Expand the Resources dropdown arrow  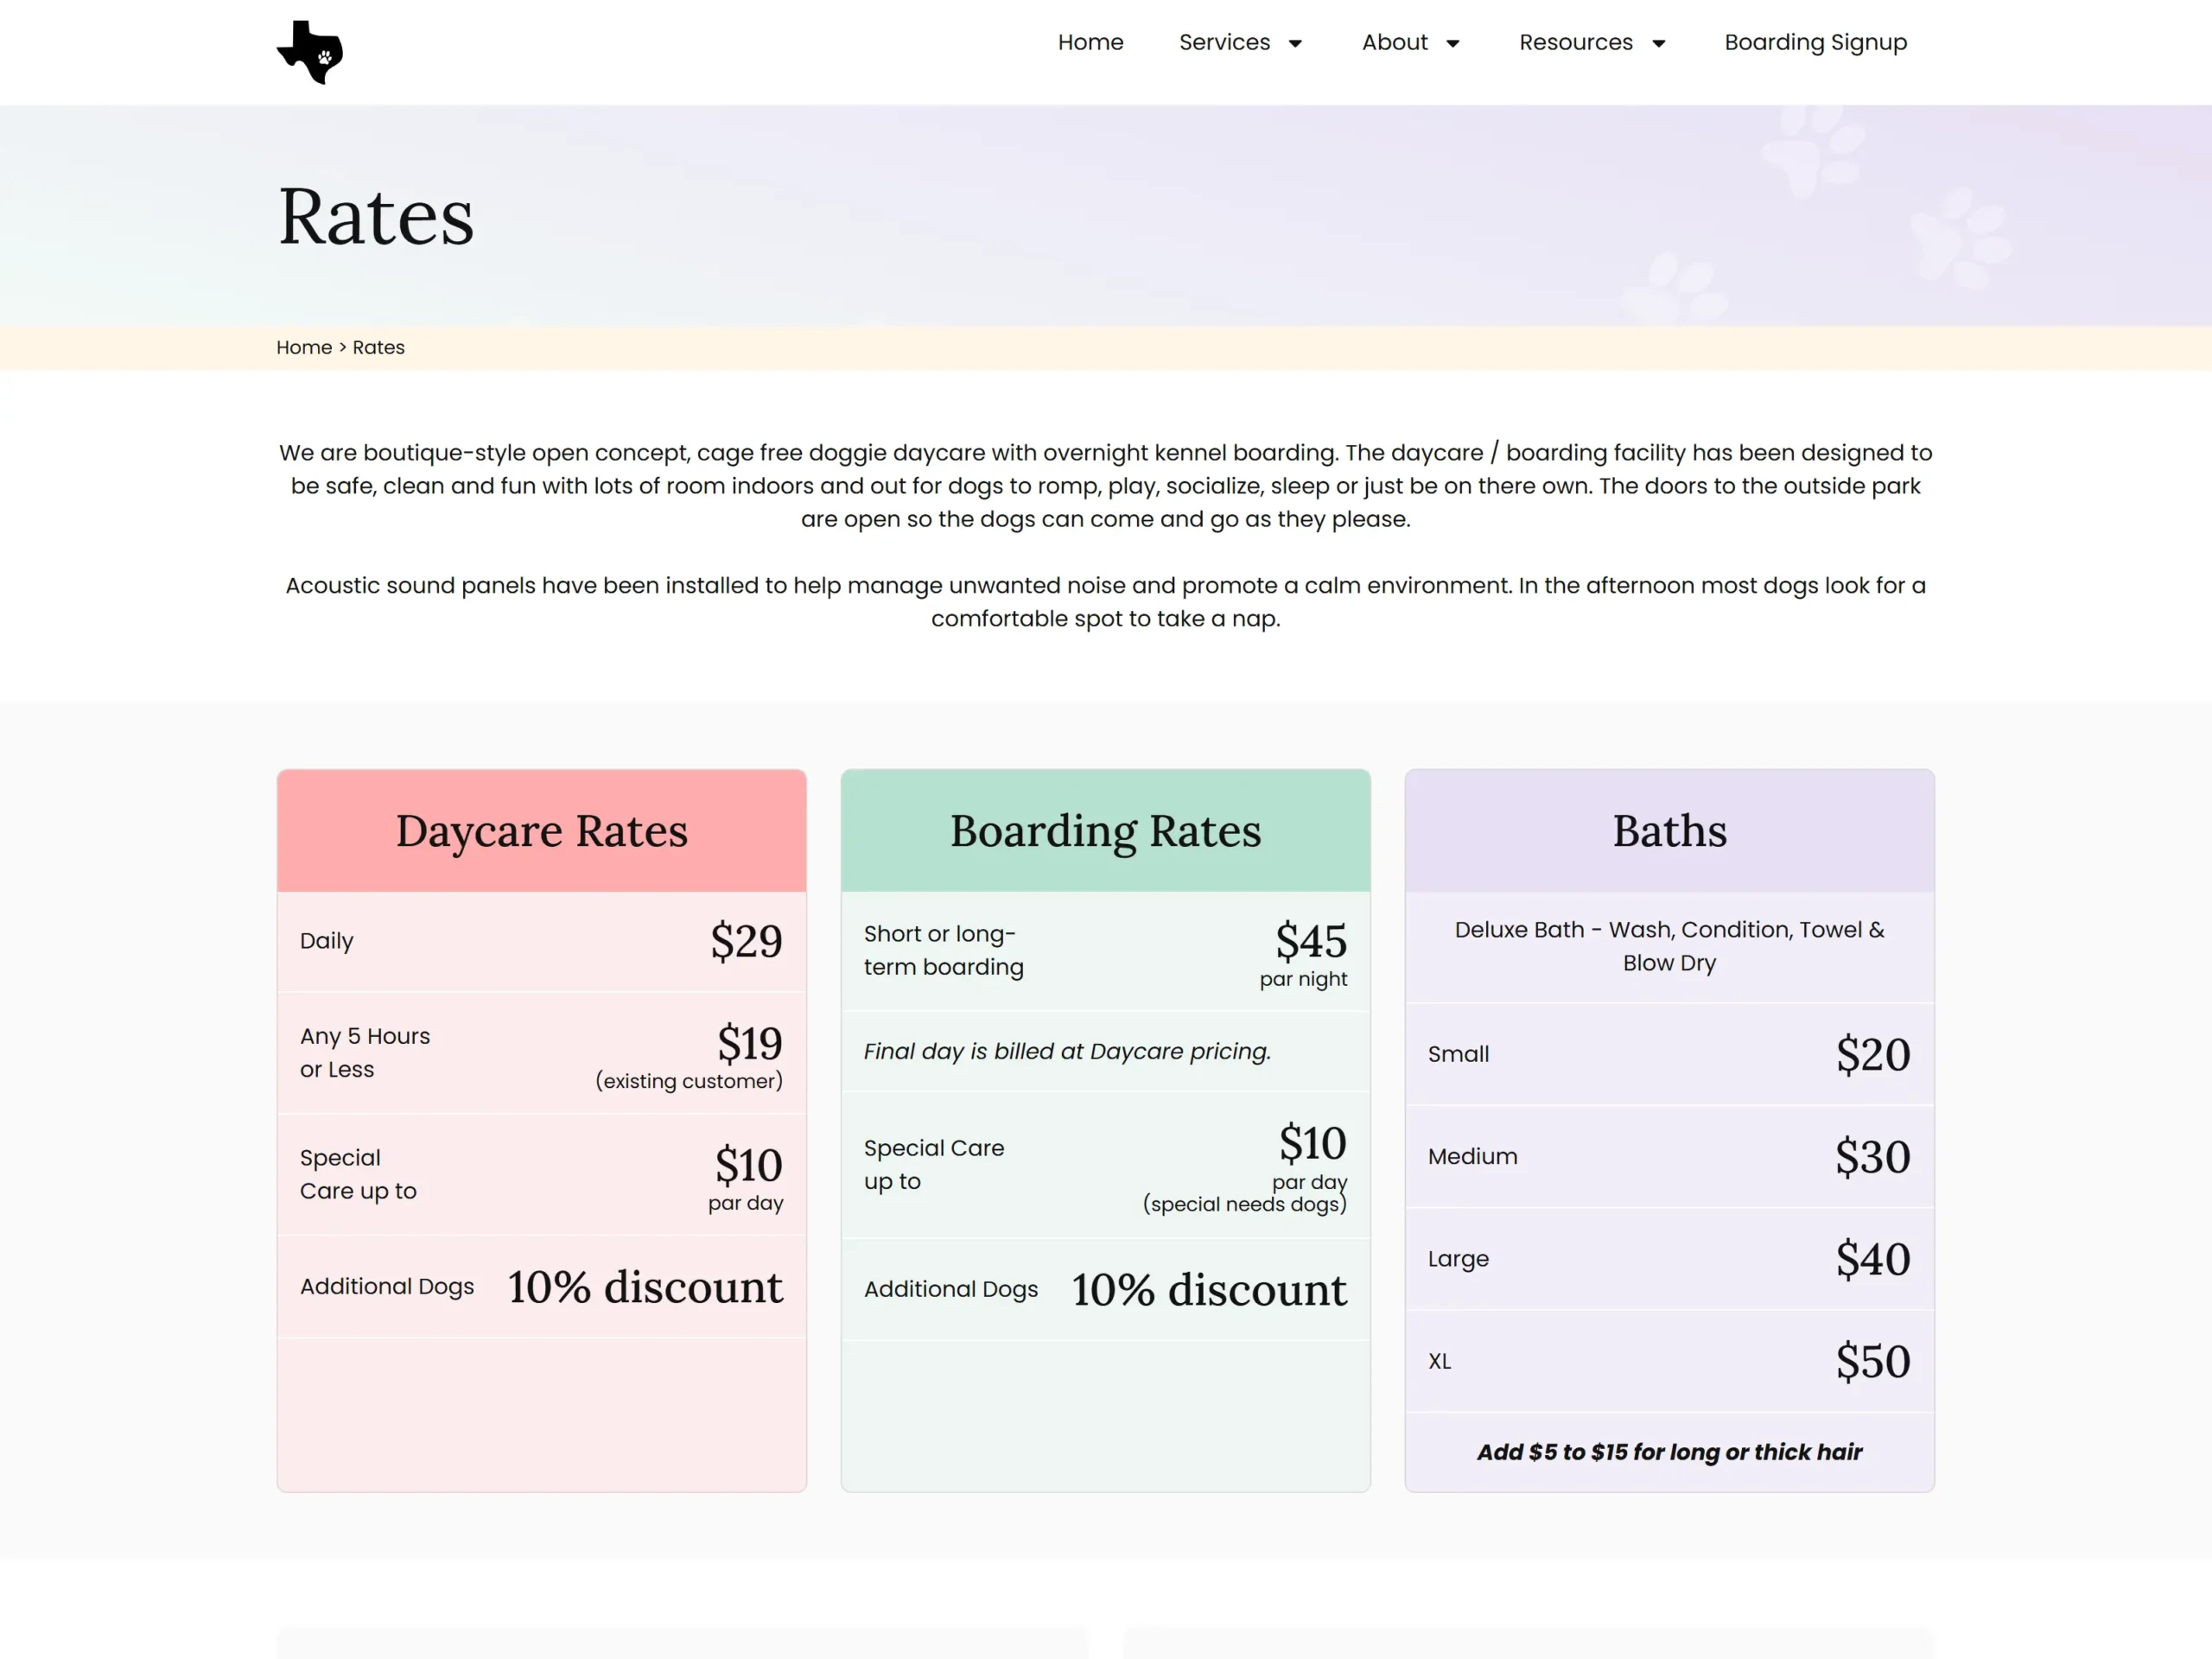pyautogui.click(x=1658, y=44)
